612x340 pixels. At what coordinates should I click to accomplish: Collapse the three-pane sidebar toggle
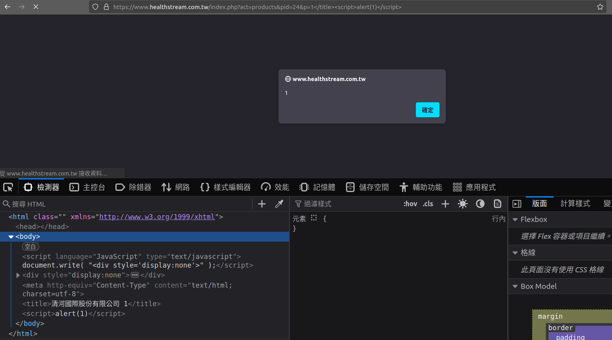517,204
